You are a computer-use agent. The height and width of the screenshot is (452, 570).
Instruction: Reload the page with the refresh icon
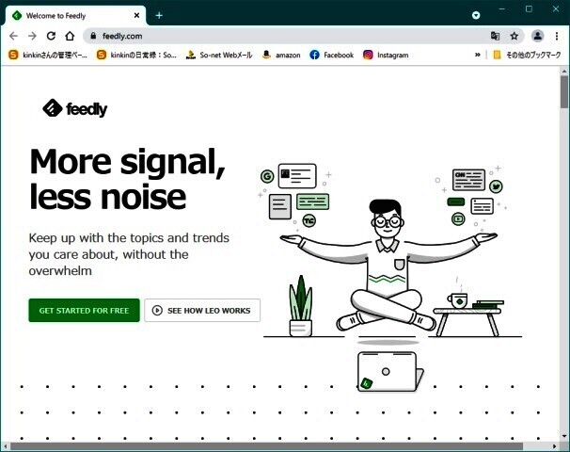pos(51,36)
